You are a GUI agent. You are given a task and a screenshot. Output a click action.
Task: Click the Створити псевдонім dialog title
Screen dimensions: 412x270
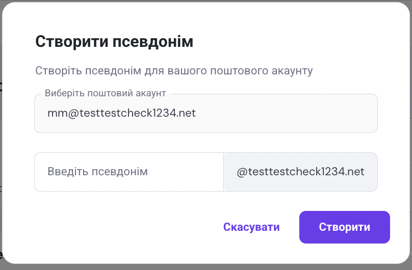point(114,41)
